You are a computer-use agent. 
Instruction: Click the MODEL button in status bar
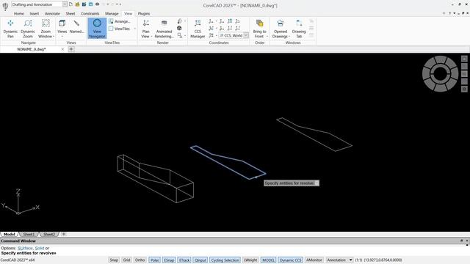[268, 260]
